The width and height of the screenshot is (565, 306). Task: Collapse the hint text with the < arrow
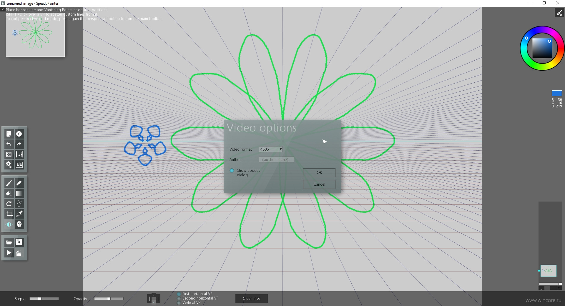click(x=3, y=10)
